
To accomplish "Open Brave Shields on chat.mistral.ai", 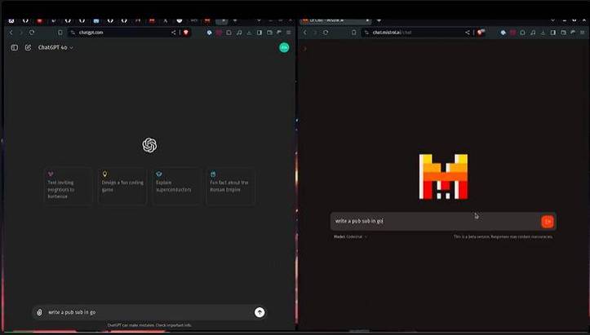I will coord(480,33).
